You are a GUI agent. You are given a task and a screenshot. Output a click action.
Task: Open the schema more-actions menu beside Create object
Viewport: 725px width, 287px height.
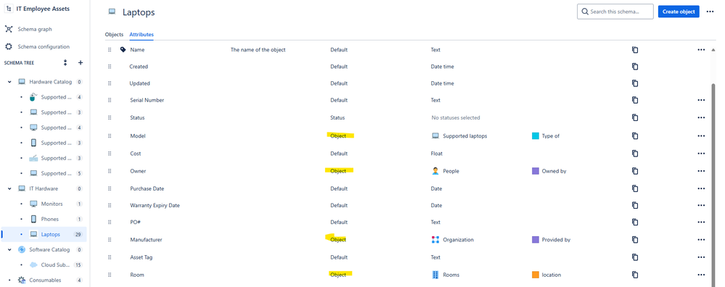coord(710,12)
